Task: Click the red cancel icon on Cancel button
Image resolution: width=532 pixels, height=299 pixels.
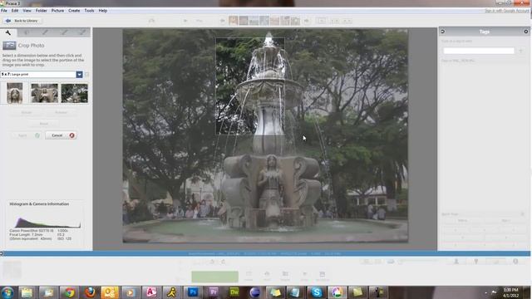Action: pos(72,135)
